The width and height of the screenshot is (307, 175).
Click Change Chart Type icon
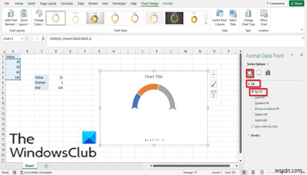point(248,14)
